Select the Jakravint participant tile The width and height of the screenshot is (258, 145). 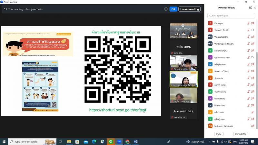[x=184, y=111]
